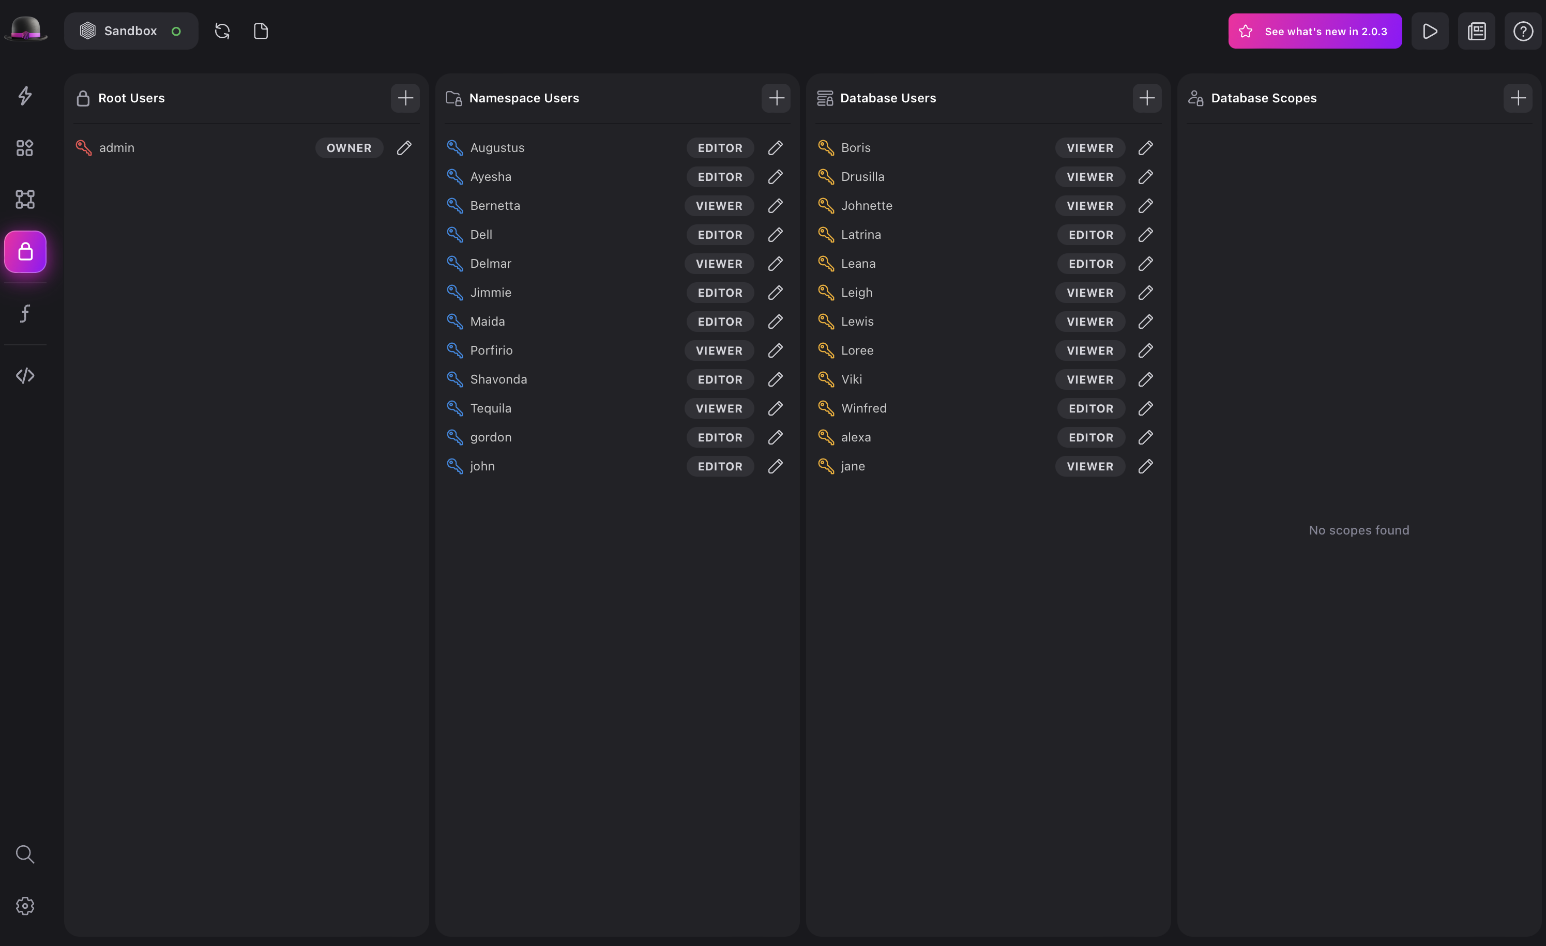This screenshot has width=1546, height=946.
Task: Click add user button in Database Users panel
Action: pos(1146,97)
